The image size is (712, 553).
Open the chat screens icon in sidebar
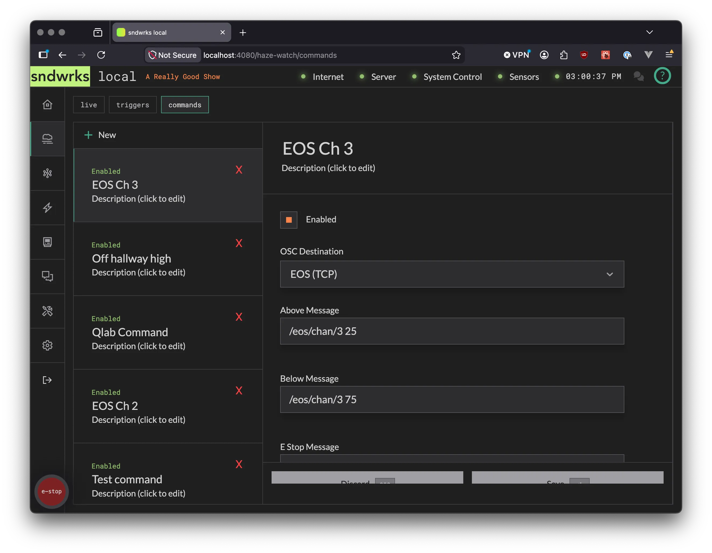(47, 276)
